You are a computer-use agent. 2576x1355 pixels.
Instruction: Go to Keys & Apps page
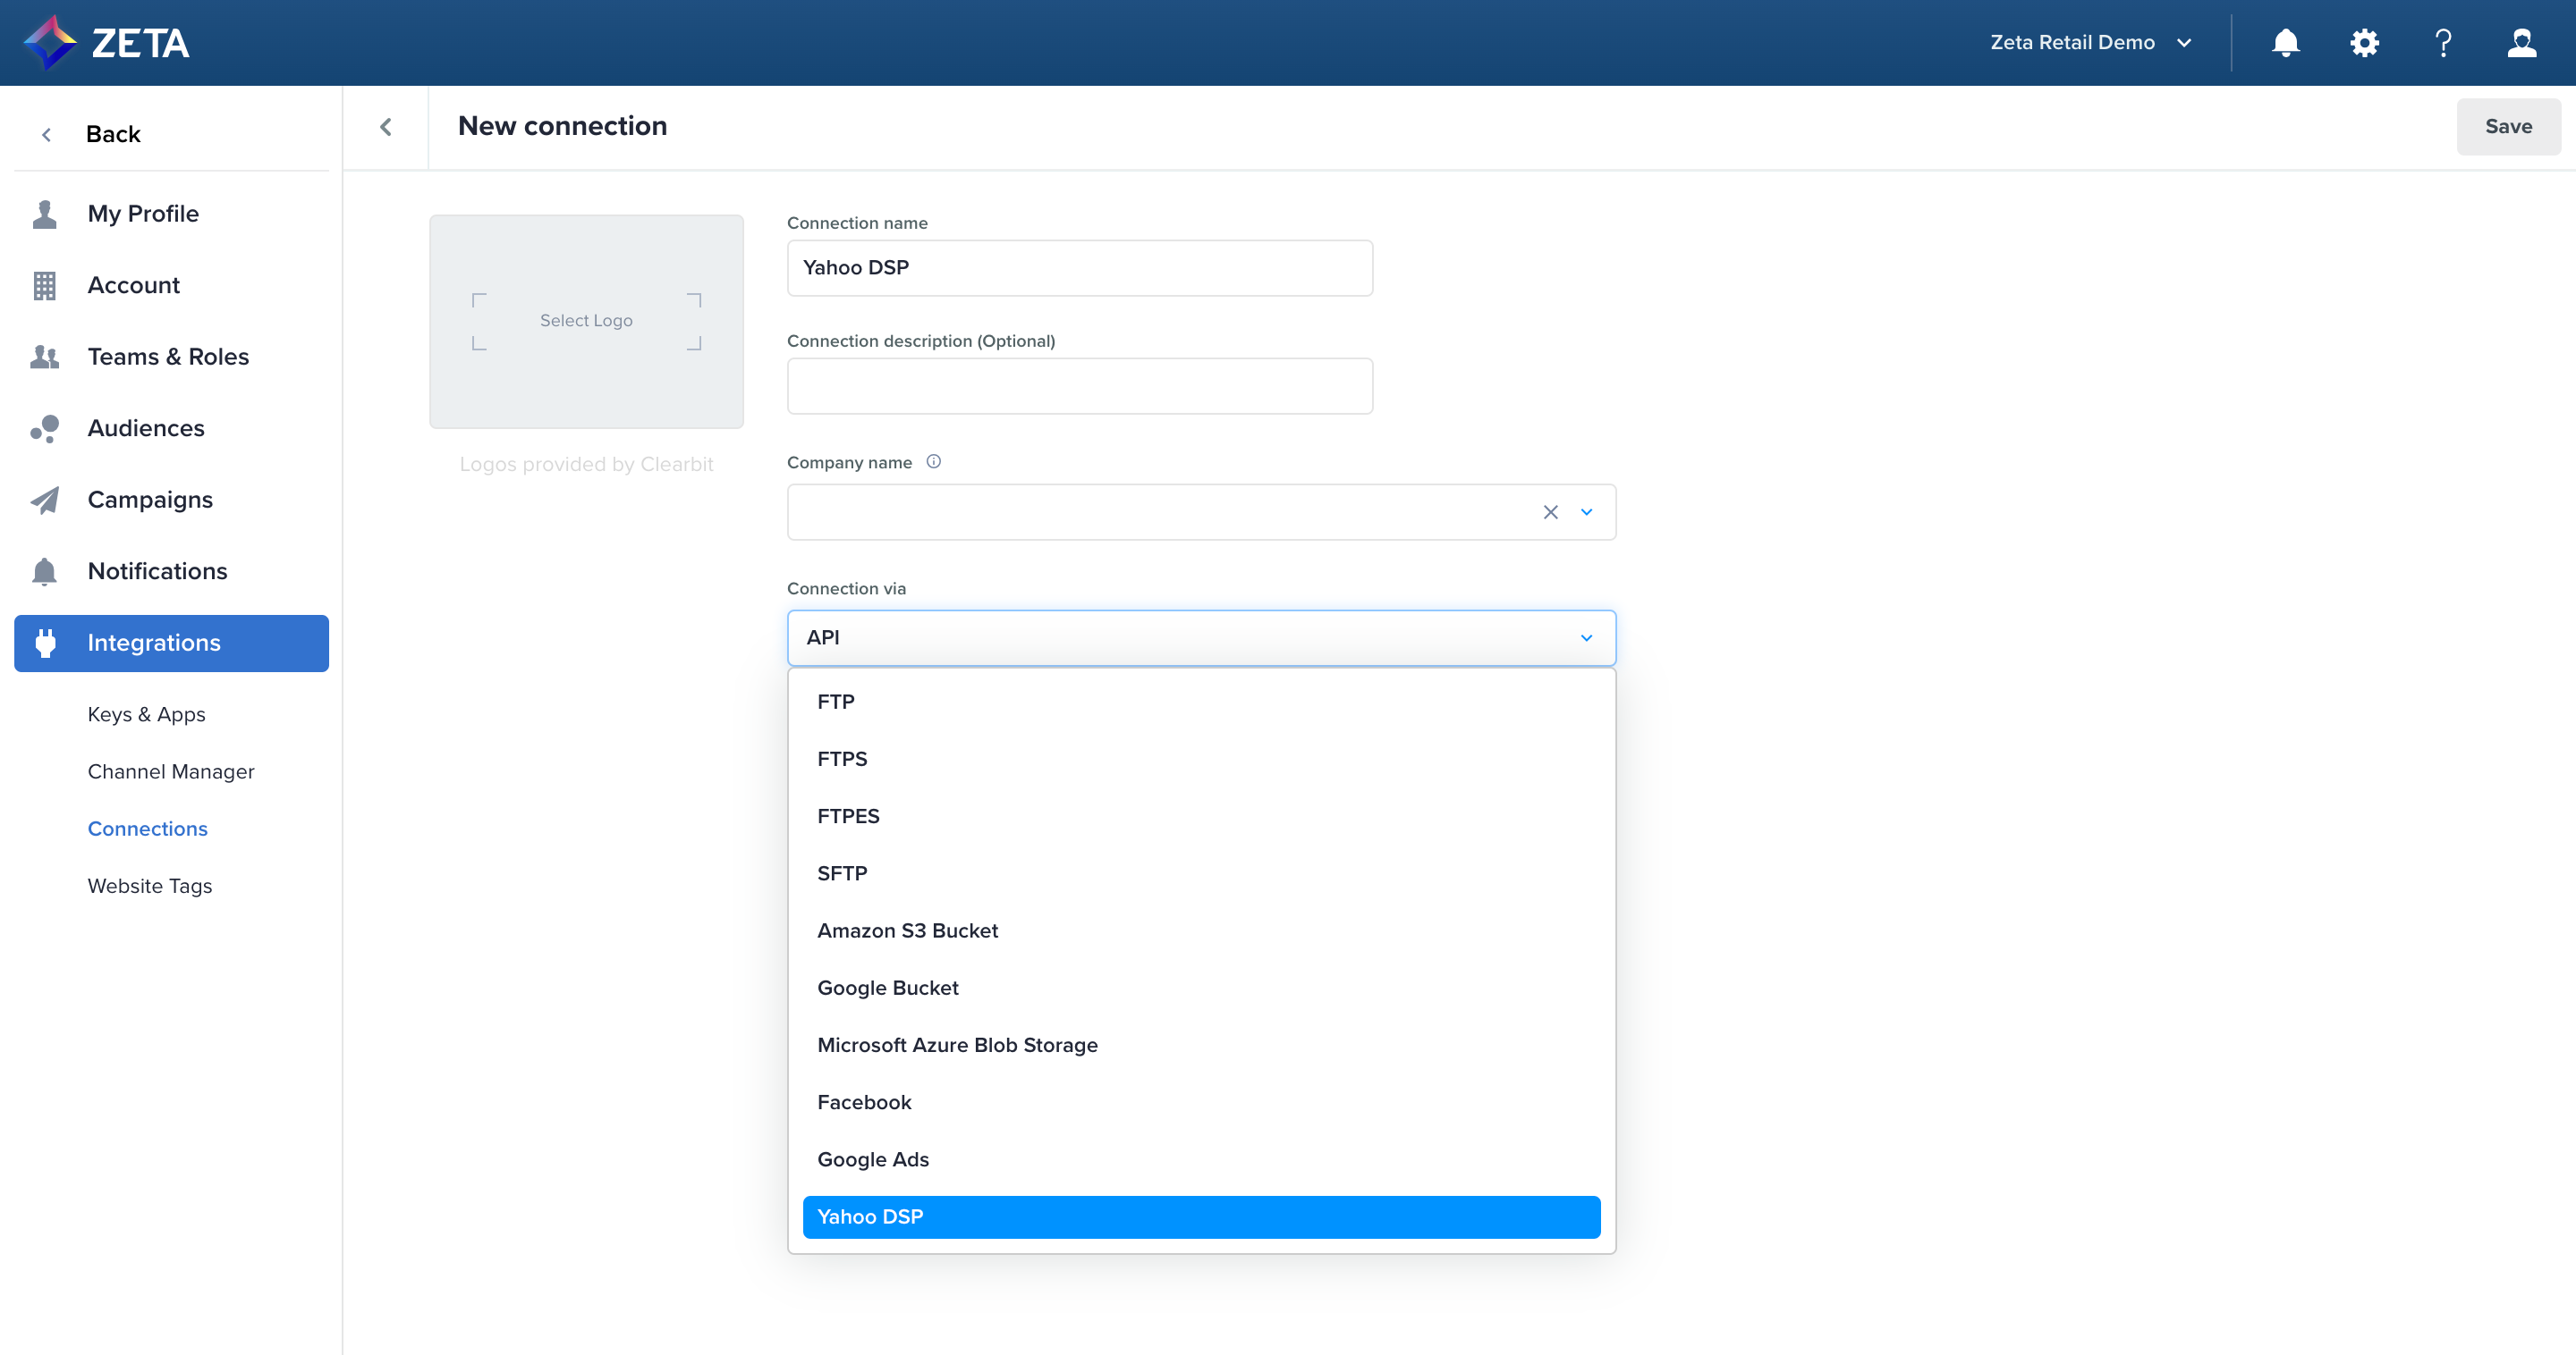click(146, 714)
